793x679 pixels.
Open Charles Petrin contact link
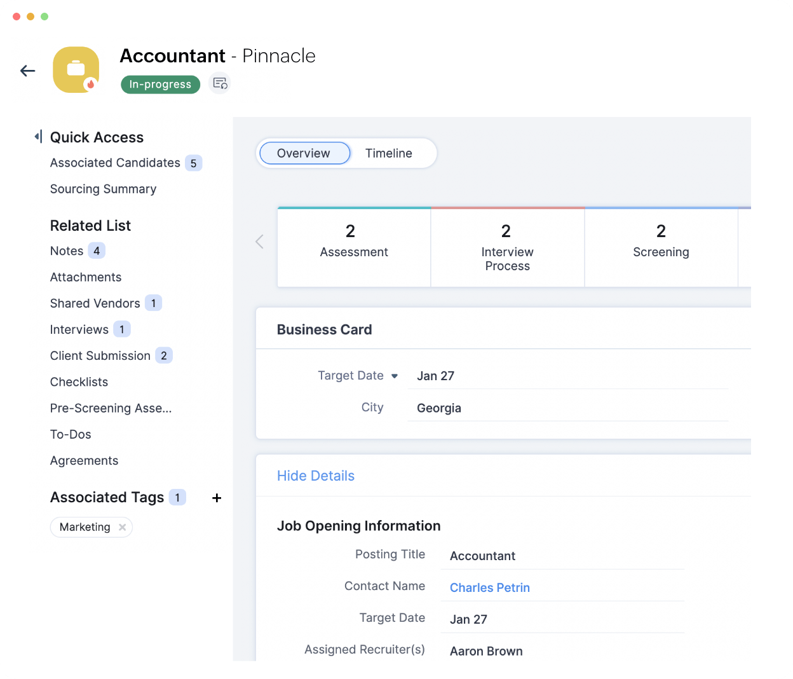[x=489, y=587]
